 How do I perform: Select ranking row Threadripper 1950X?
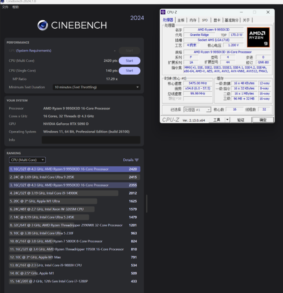coord(74,250)
